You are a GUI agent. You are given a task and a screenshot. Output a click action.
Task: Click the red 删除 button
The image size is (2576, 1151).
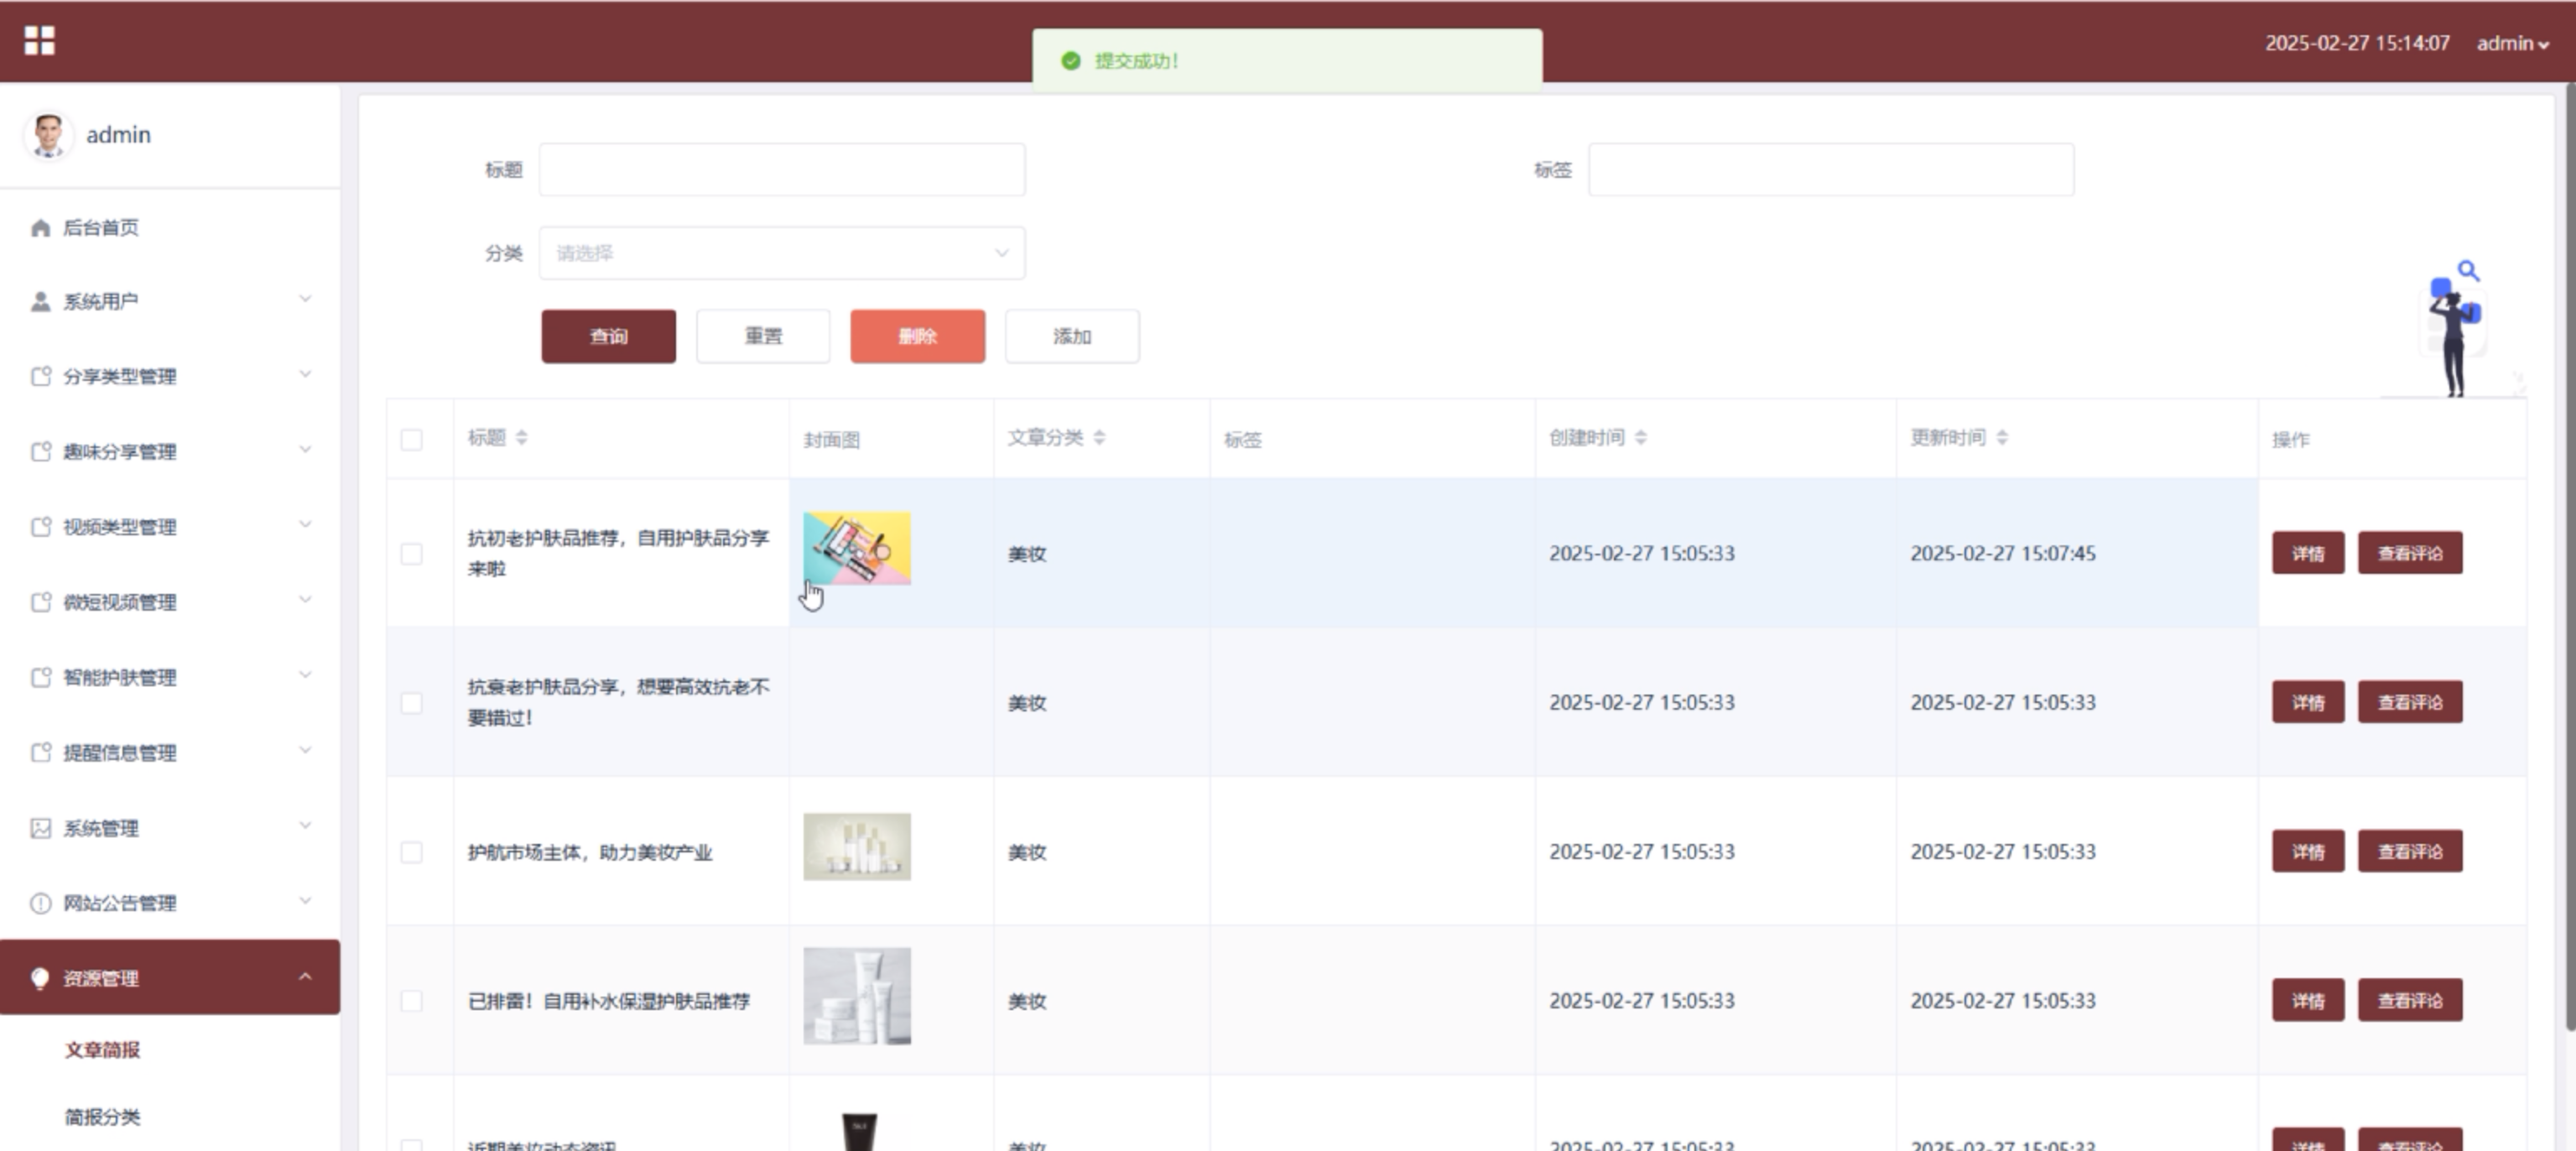(917, 337)
